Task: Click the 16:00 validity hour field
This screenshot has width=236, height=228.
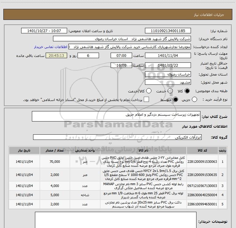Action: pyautogui.click(x=122, y=65)
